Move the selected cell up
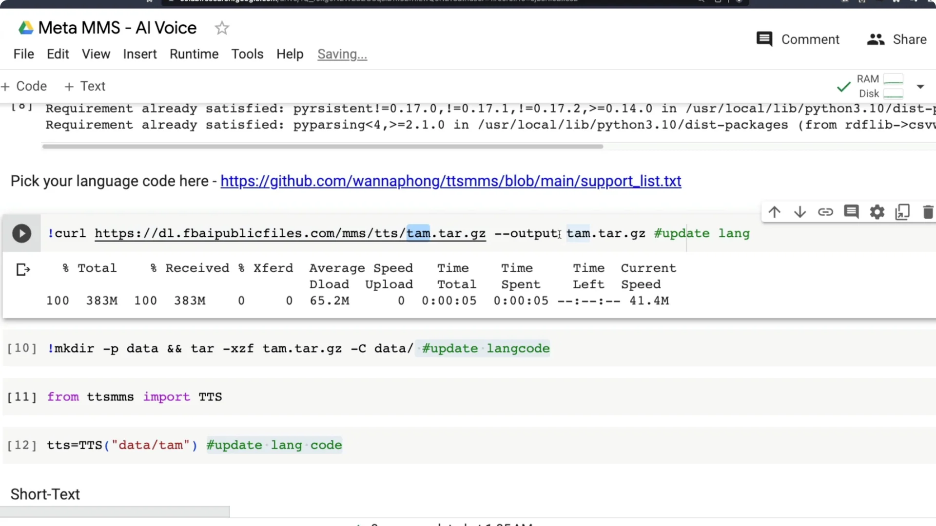This screenshot has width=936, height=526. click(775, 212)
